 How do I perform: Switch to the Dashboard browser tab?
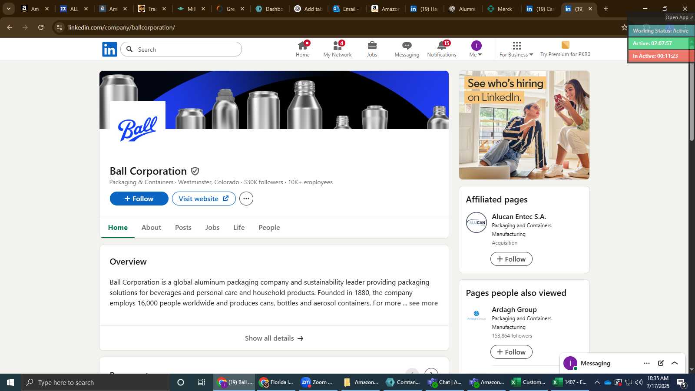click(269, 9)
